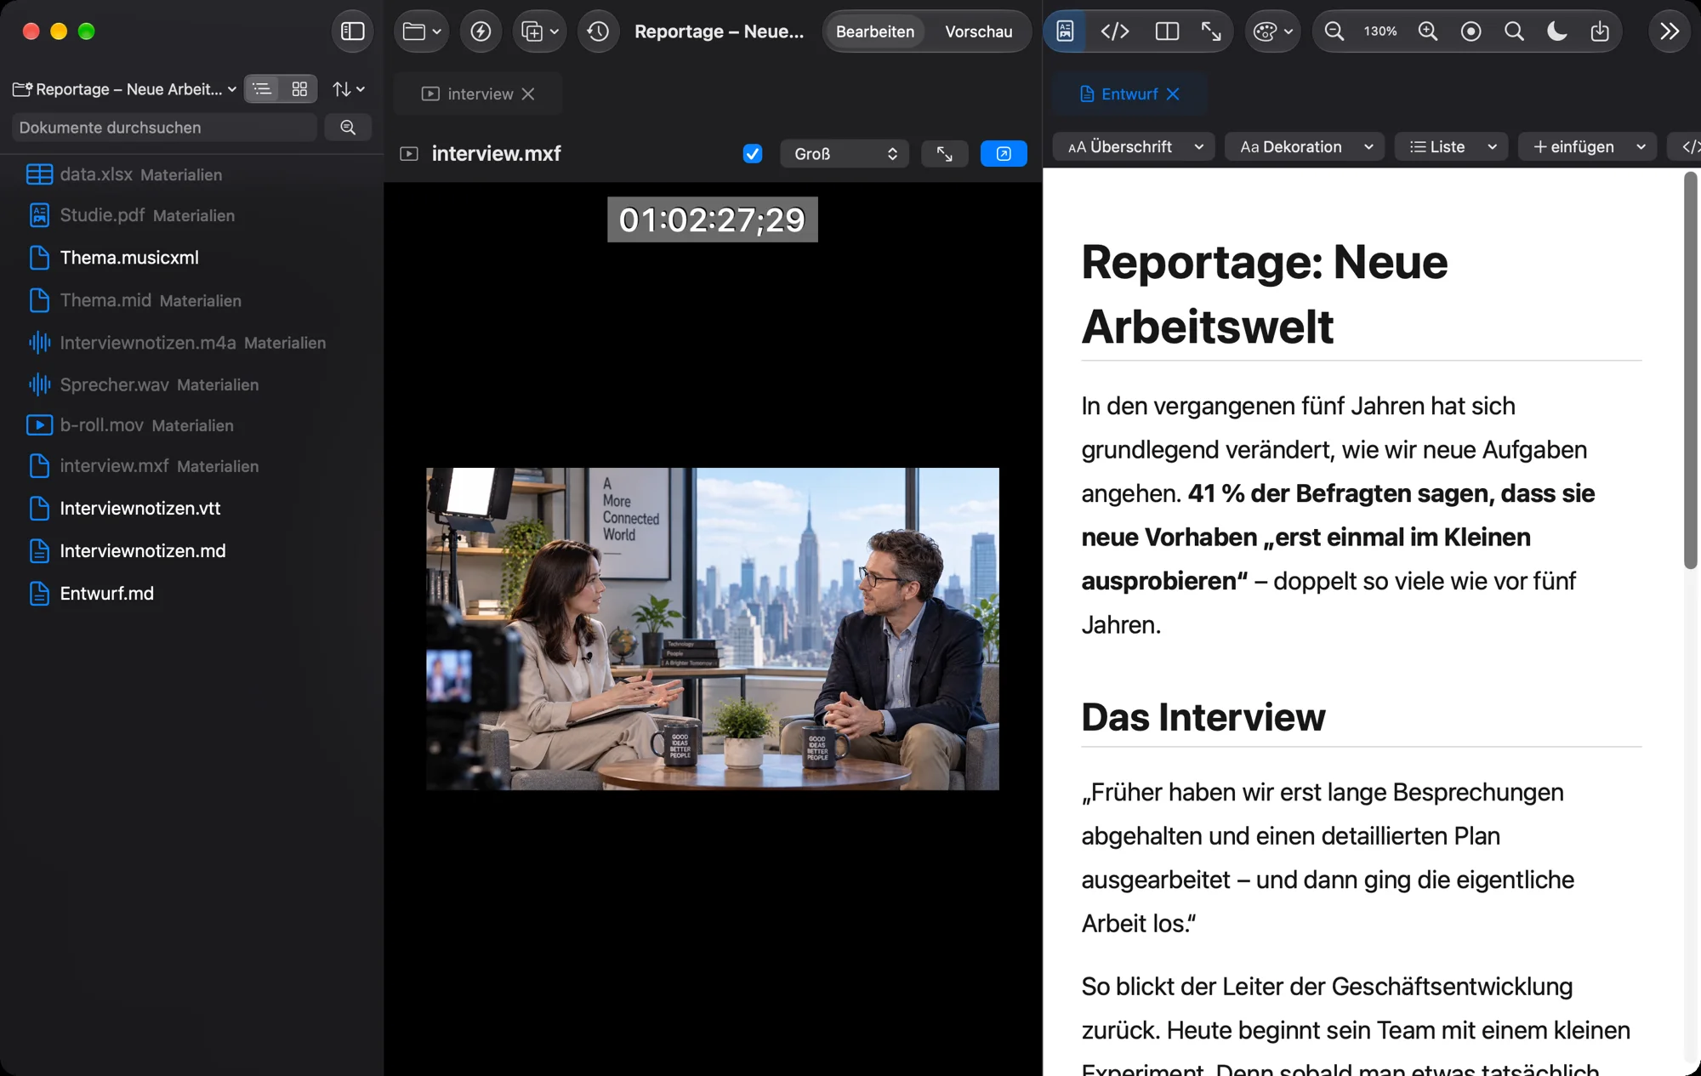This screenshot has height=1076, width=1701.
Task: Open the Dekoration formatting menu
Action: 1305,147
